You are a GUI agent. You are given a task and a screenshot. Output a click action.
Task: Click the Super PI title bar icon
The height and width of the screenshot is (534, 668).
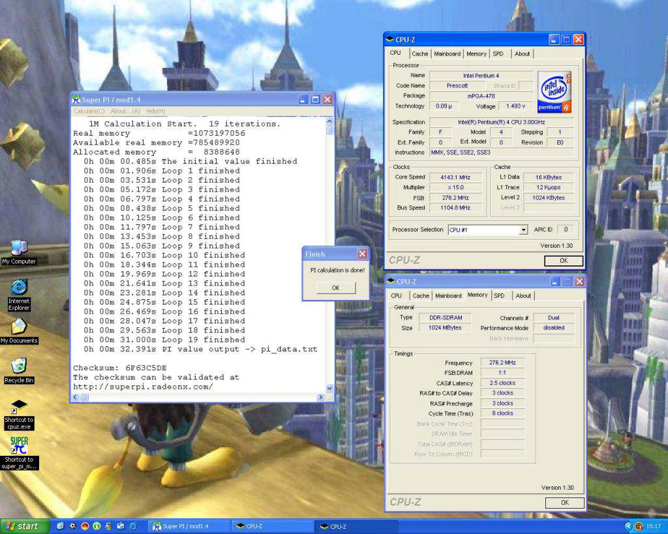click(76, 99)
